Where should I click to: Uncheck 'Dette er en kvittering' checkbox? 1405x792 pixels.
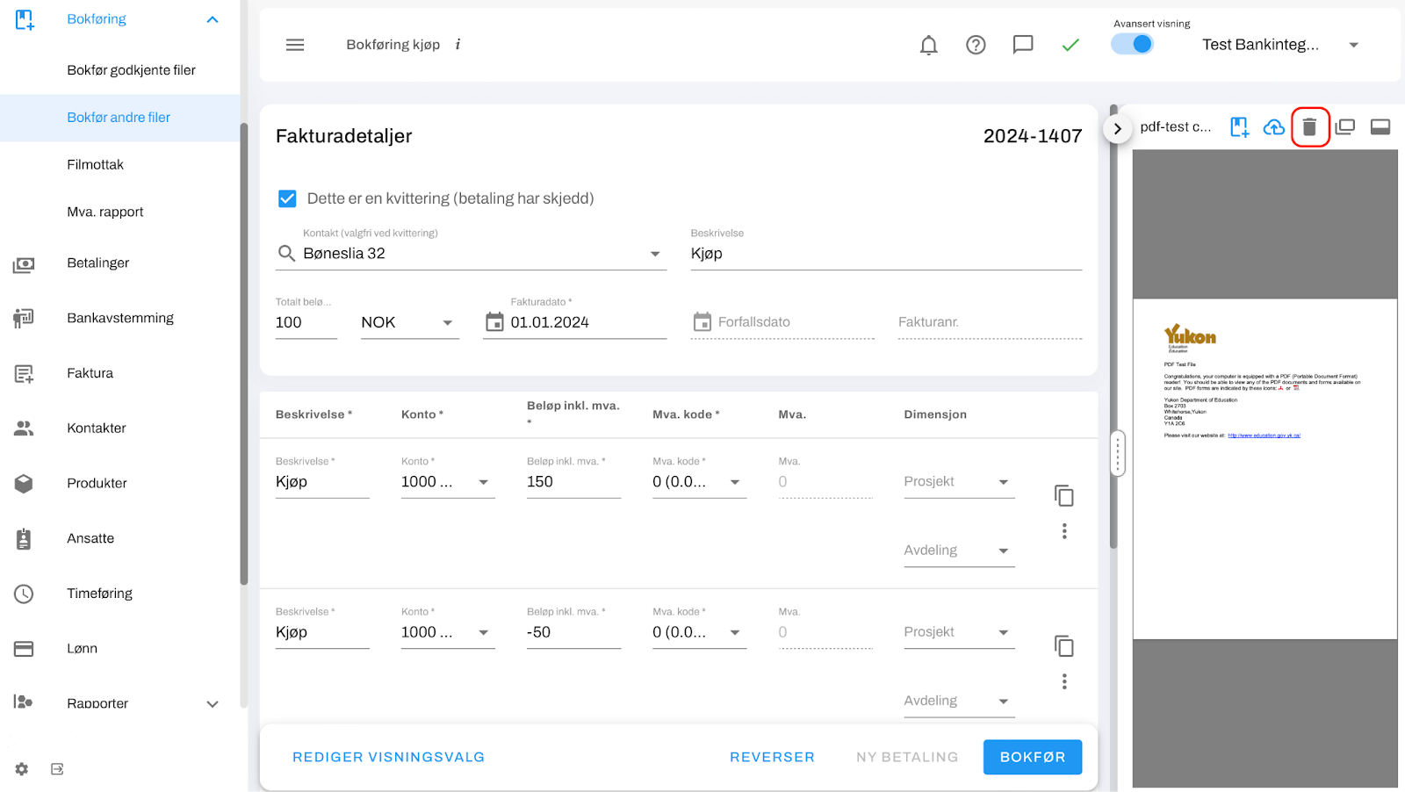287,198
